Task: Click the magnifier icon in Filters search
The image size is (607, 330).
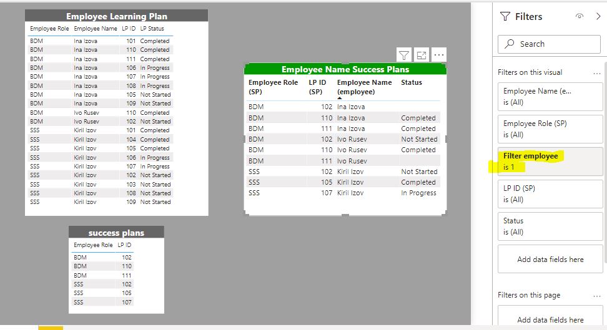Action: point(510,44)
